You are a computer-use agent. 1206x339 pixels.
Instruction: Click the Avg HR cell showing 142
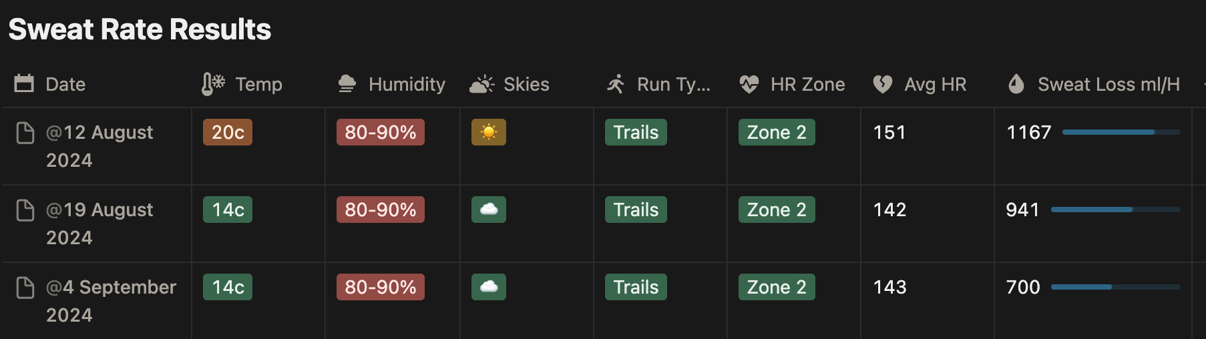(x=890, y=210)
